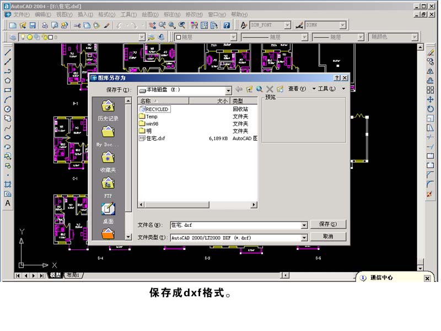
Task: Click the Paste icon in toolbar
Action: (x=96, y=25)
